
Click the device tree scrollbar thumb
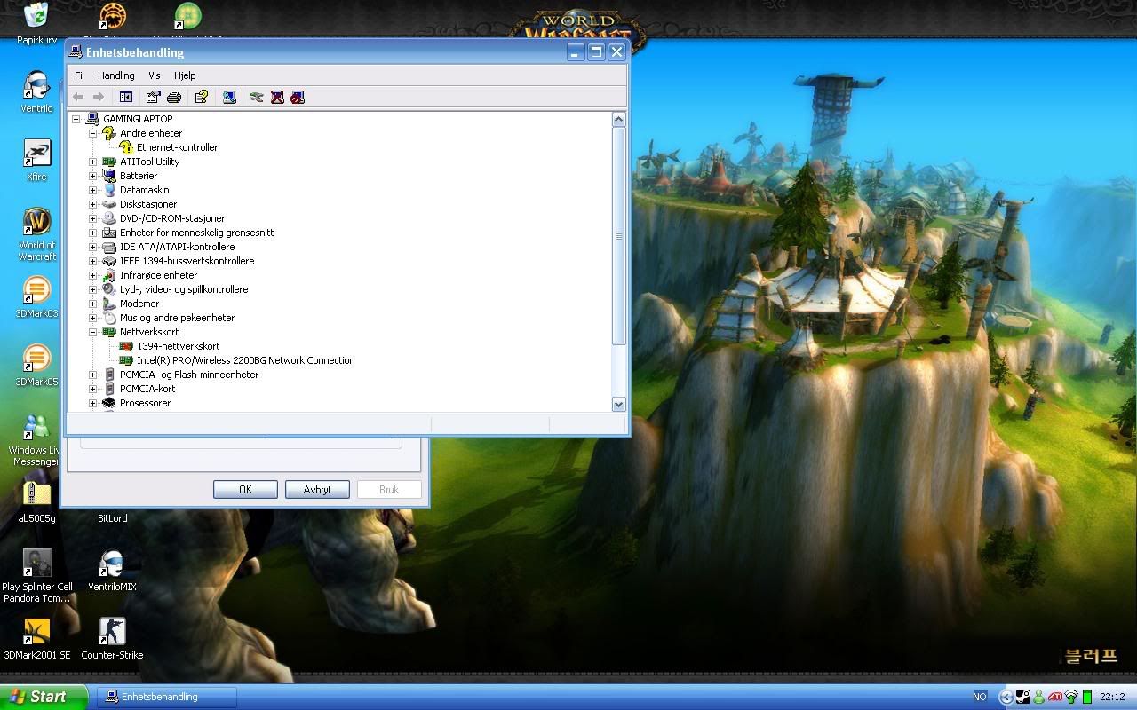619,236
